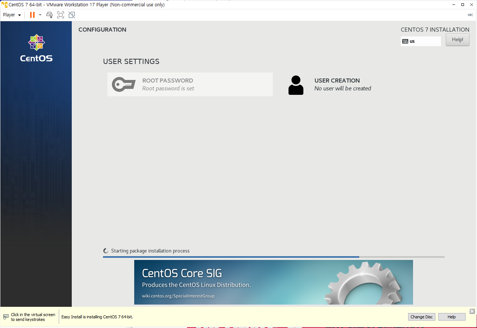Close the Easy Install notification bar
The width and height of the screenshot is (477, 328).
pos(472,311)
